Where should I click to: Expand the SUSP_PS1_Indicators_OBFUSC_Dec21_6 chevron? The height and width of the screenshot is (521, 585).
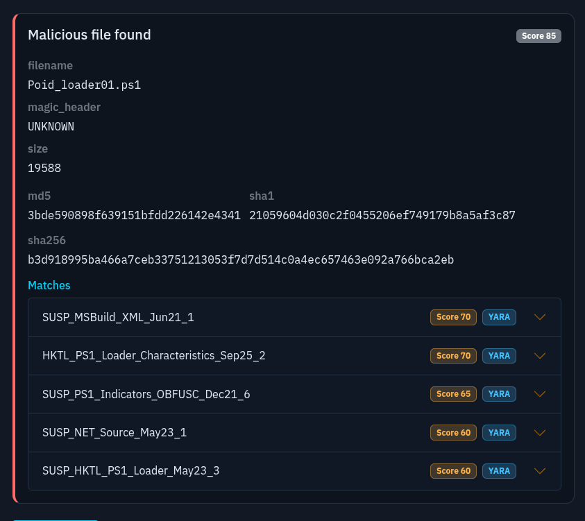click(540, 393)
